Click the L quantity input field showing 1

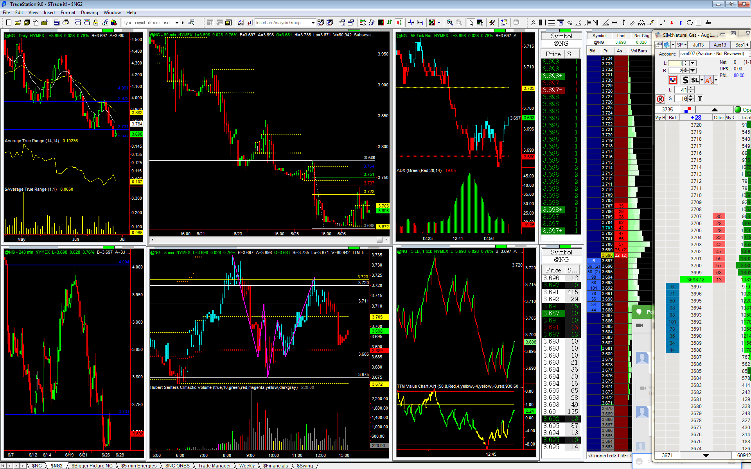(676, 63)
